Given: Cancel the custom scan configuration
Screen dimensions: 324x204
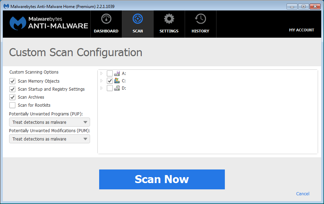Looking at the screenshot, I should [x=303, y=194].
